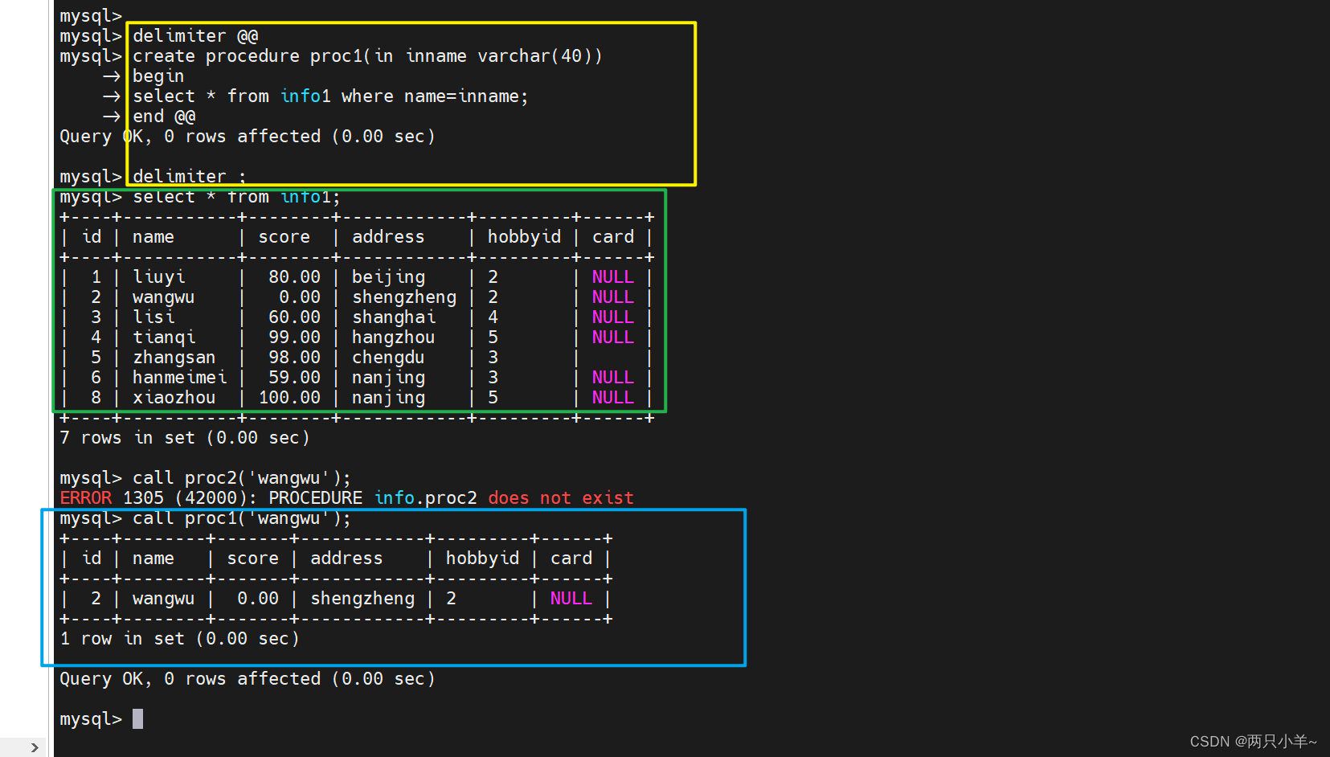
Task: Click 'wangwu' in proc1 result row
Action: pyautogui.click(x=164, y=599)
